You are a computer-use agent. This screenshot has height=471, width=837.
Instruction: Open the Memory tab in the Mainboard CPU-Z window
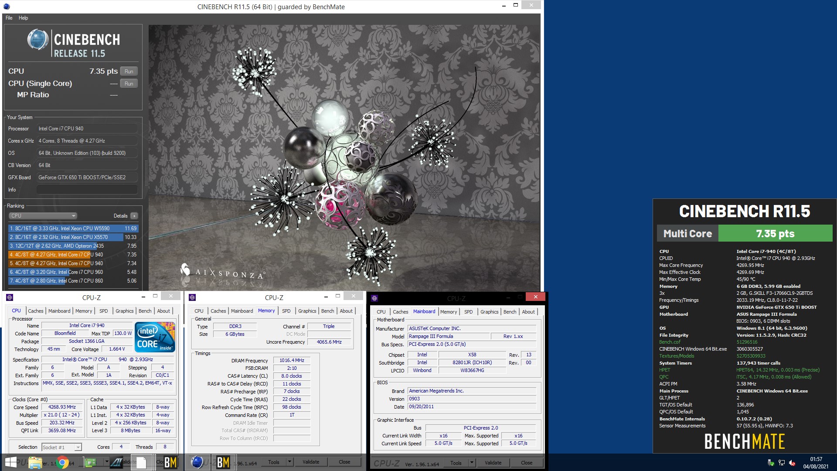click(449, 312)
